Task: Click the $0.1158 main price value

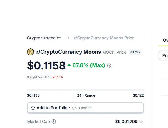Action: pyautogui.click(x=46, y=65)
